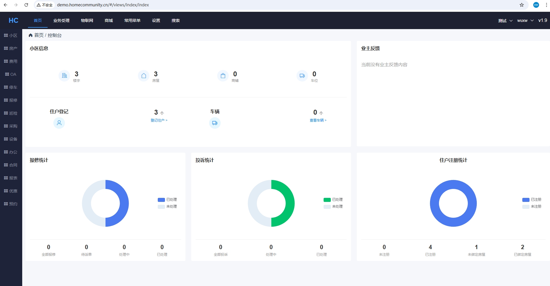Switch to 物联网 top menu tab
550x286 pixels.
(x=87, y=20)
